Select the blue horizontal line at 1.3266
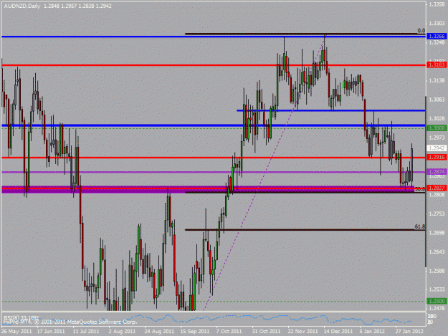The width and height of the screenshot is (448, 336). tap(213, 37)
